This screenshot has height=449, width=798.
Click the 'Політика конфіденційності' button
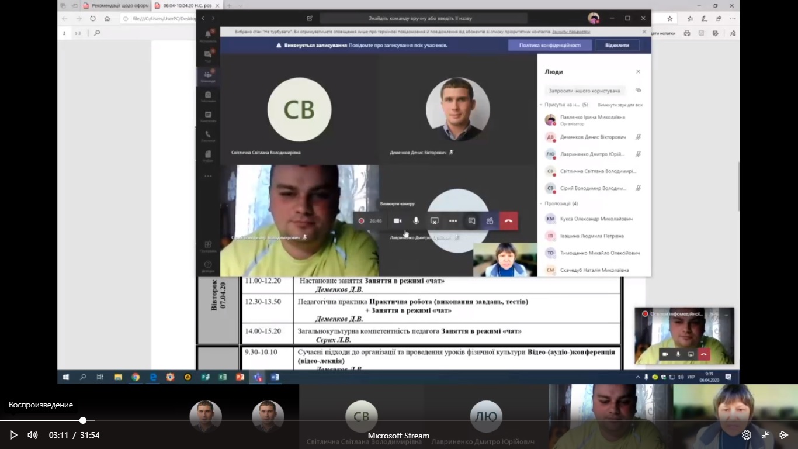(x=550, y=45)
